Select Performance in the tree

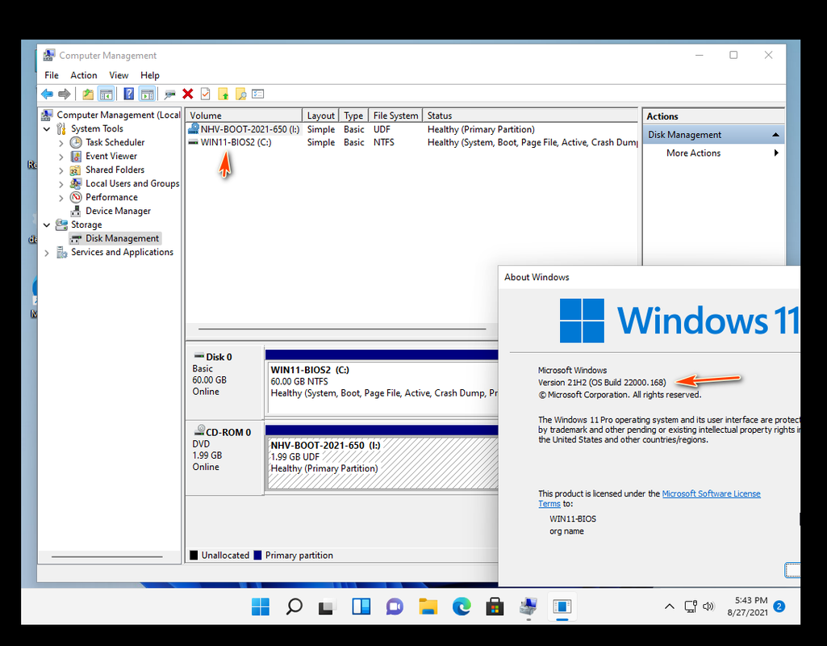pos(104,197)
